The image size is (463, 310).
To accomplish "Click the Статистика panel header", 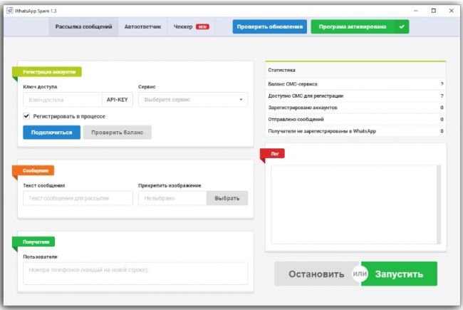I will click(355, 70).
